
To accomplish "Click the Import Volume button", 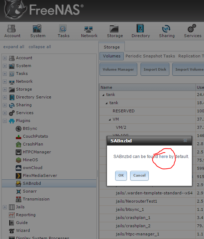I will 189,69.
